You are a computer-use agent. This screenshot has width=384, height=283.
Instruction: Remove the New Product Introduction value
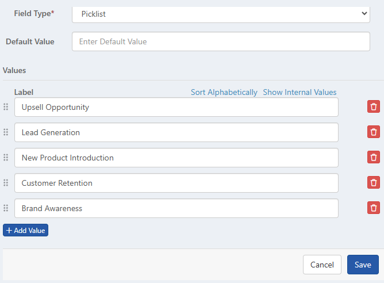coord(374,158)
